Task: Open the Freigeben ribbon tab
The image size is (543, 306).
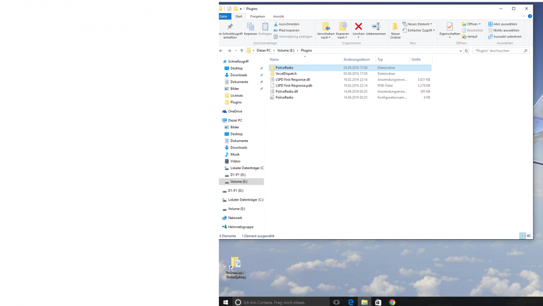Action: [257, 16]
